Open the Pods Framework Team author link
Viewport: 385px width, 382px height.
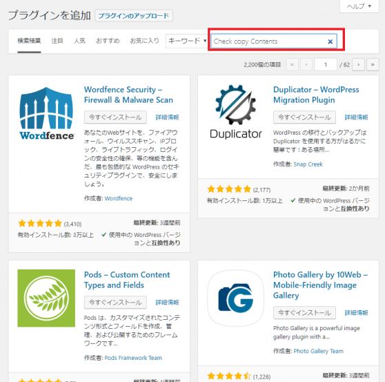point(133,358)
